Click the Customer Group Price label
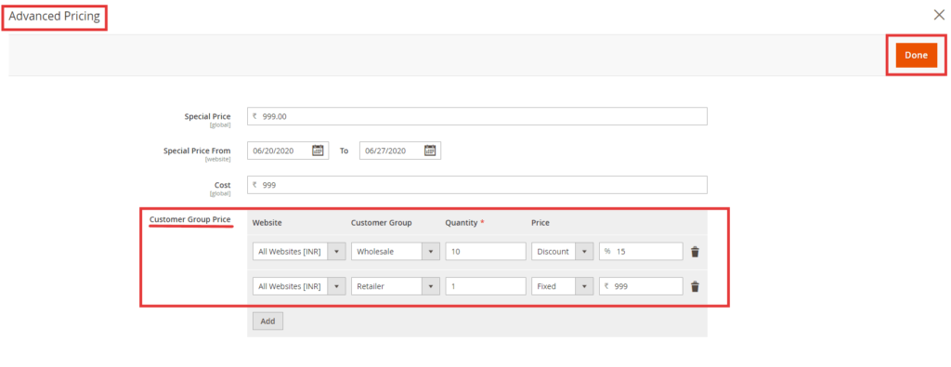Image resolution: width=951 pixels, height=367 pixels. click(189, 219)
